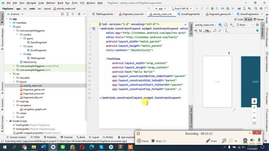Switch editor to Split view mode
This screenshot has width=269, height=151.
(248, 19)
